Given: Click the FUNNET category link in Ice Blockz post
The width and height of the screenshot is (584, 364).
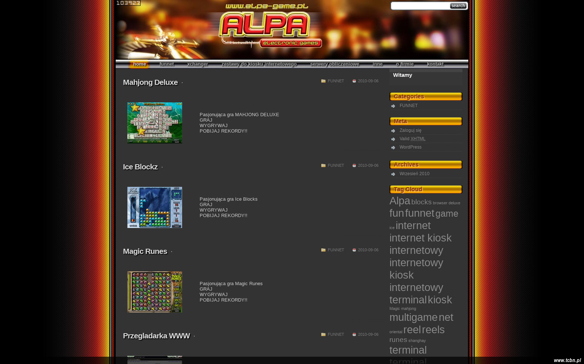Looking at the screenshot, I should click(336, 166).
